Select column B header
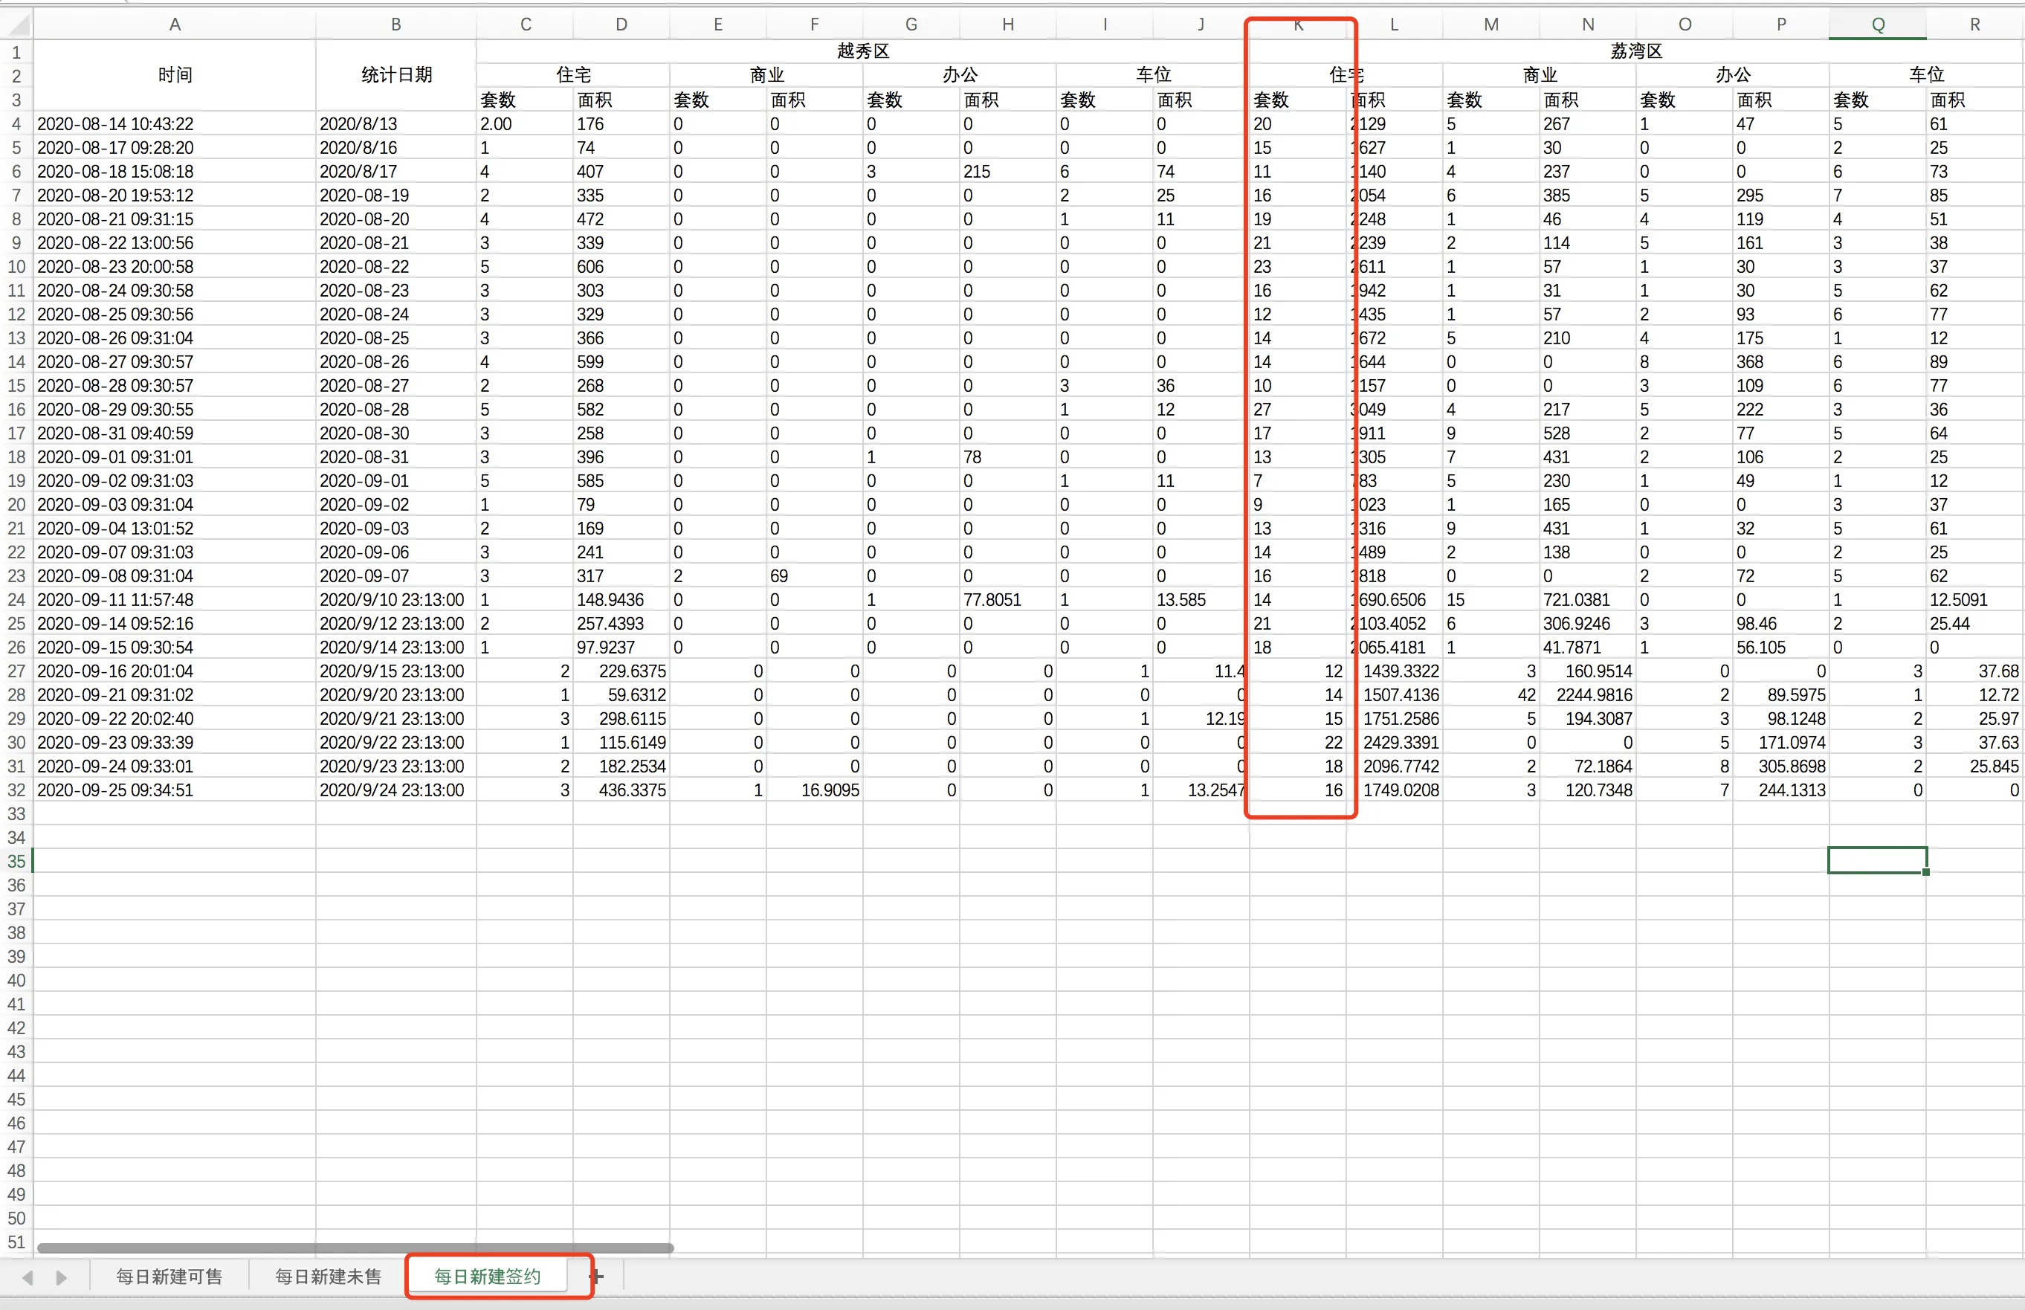 [396, 25]
